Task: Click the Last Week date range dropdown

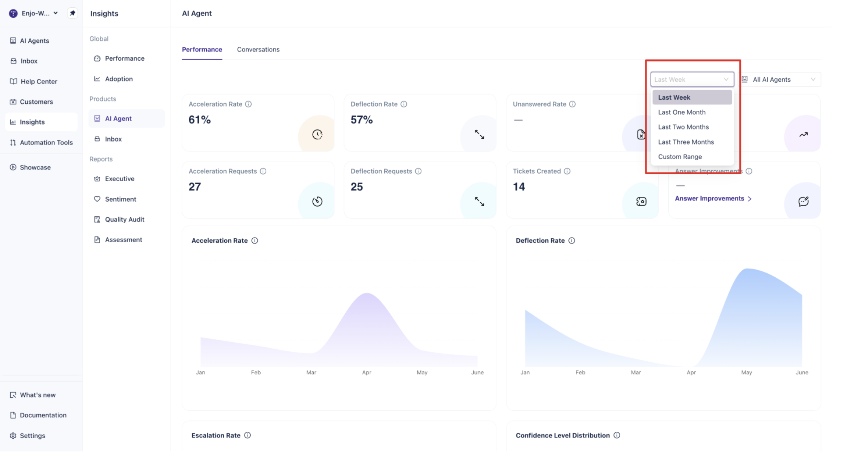Action: click(692, 80)
